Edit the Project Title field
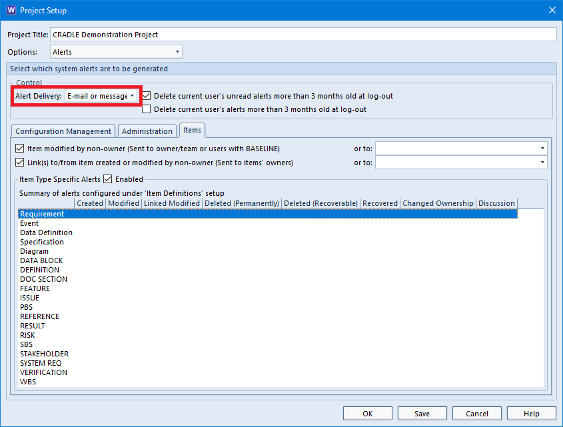Viewport: 563px width, 427px height. tap(303, 35)
